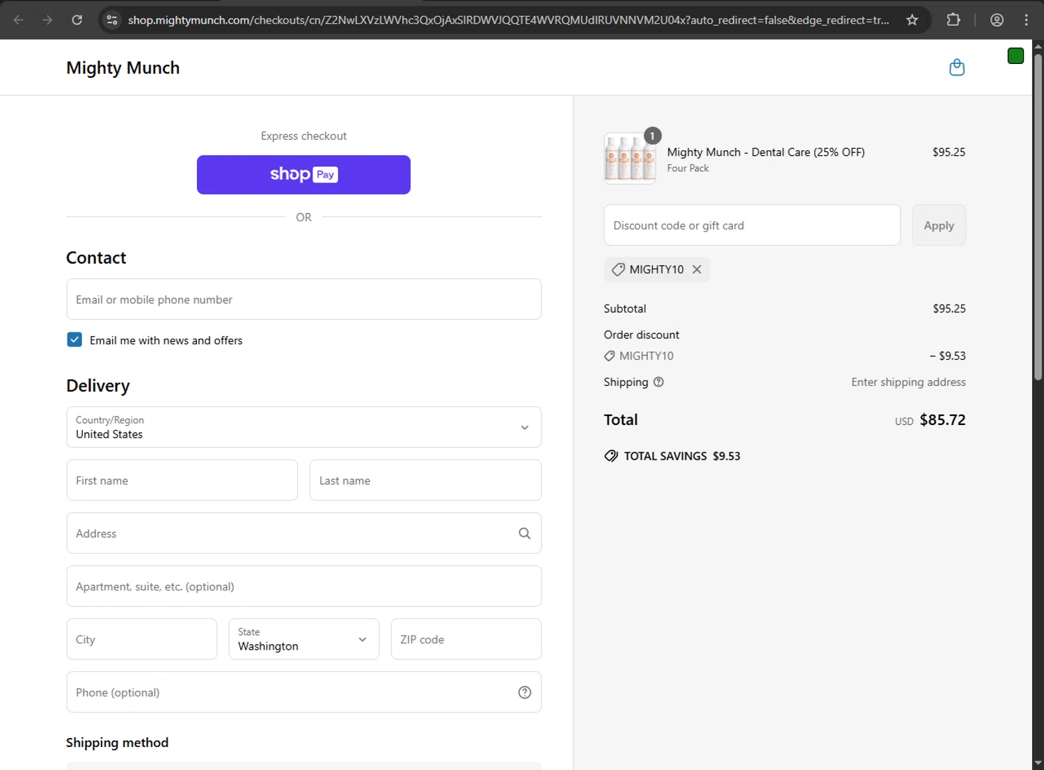Focus the City field

[x=142, y=639]
